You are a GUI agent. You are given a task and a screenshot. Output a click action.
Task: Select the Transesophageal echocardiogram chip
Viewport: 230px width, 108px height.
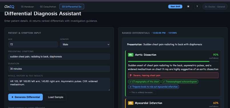[180, 81]
